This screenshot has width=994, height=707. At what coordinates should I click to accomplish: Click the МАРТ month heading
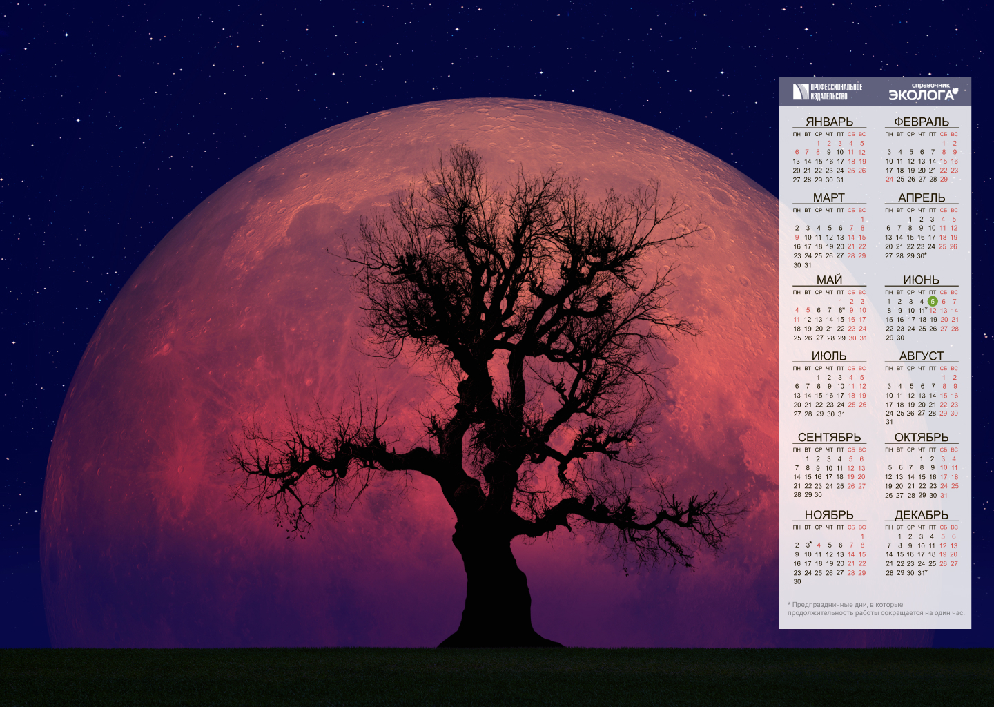[829, 197]
